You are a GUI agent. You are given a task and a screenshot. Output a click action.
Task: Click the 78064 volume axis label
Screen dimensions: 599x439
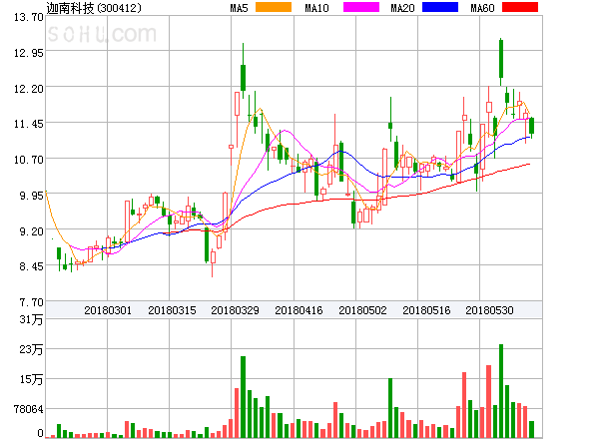point(29,409)
